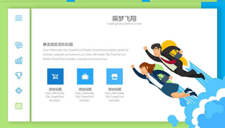The image size is (225, 128).
Task: Click the trophy icon in sidebar
Action: coord(19,75)
